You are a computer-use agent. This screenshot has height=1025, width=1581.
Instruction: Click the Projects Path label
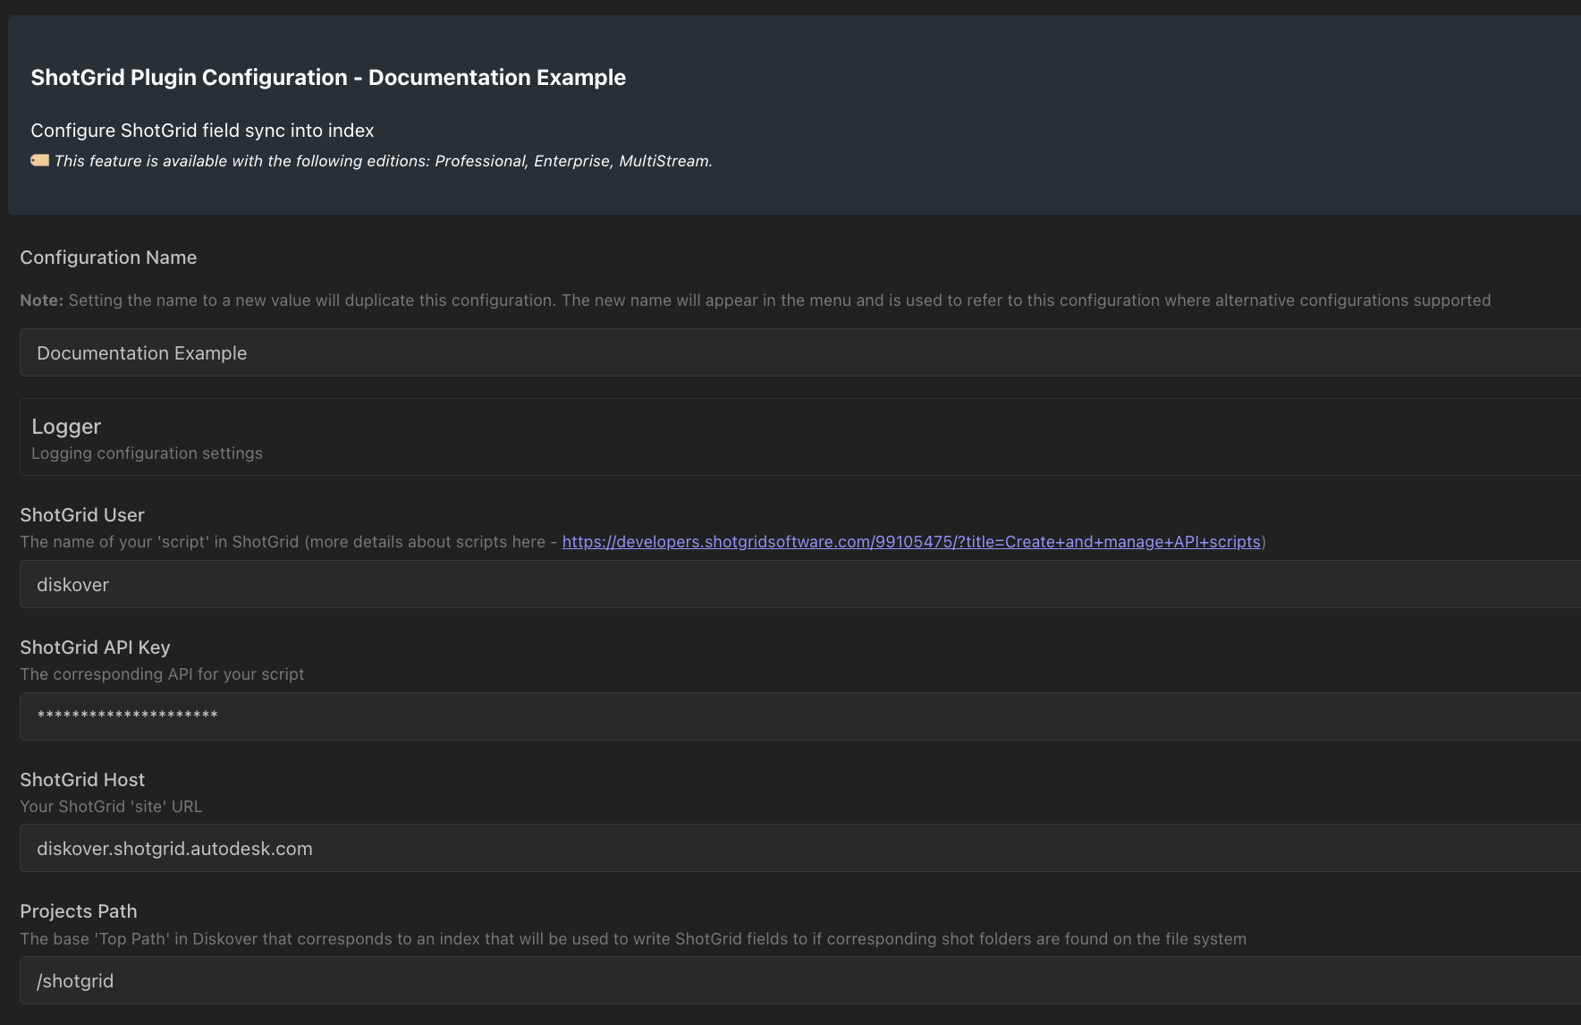pos(79,911)
